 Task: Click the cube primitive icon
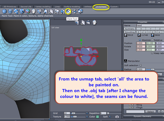coord(22,11)
